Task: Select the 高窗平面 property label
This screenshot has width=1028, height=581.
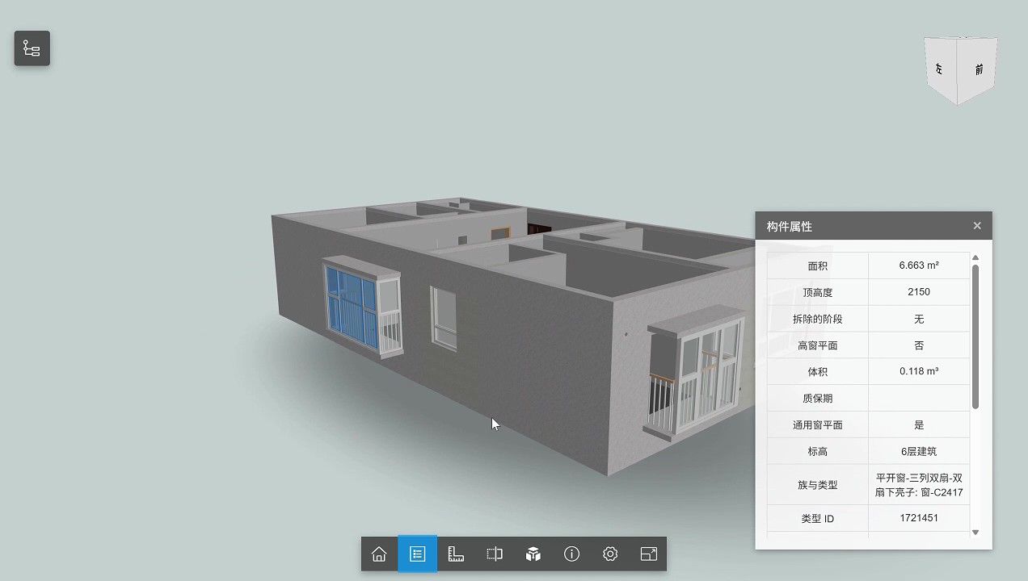Action: coord(817,345)
